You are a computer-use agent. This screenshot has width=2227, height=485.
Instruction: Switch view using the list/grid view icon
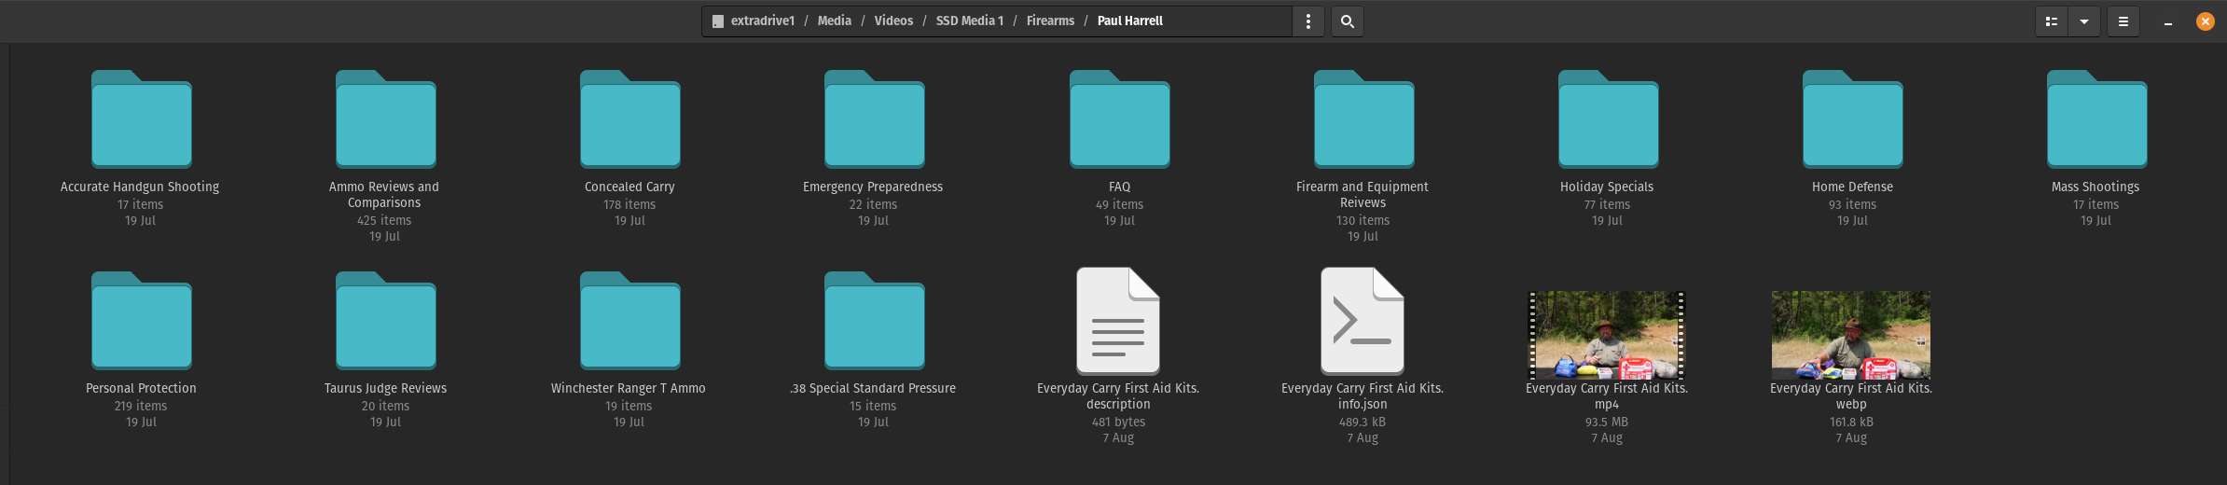tap(2051, 21)
